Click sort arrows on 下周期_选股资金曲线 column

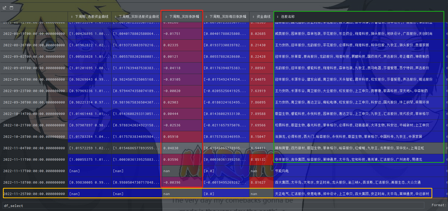tap(72, 17)
